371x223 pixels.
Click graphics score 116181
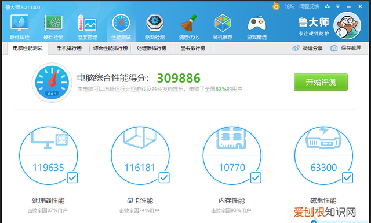140,168
